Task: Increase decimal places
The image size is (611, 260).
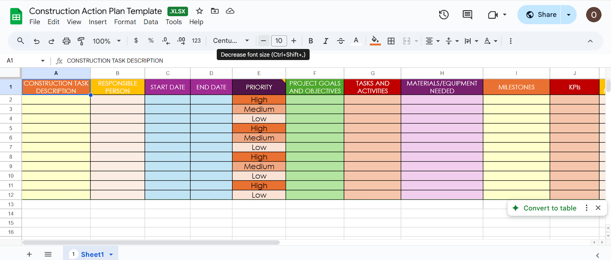Action: [181, 41]
